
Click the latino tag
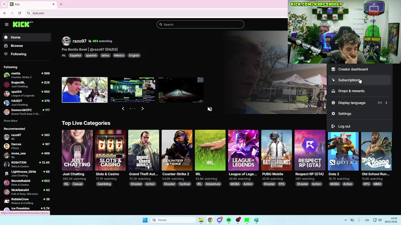105,55
